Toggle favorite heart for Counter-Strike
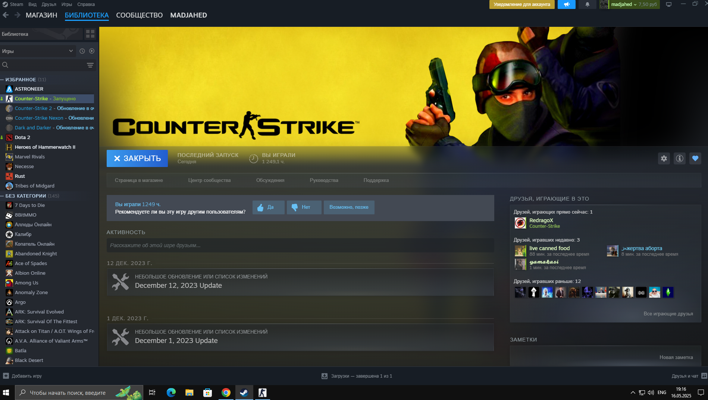This screenshot has width=708, height=400. coord(695,158)
